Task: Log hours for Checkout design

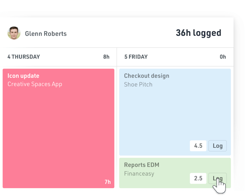Action: click(217, 146)
